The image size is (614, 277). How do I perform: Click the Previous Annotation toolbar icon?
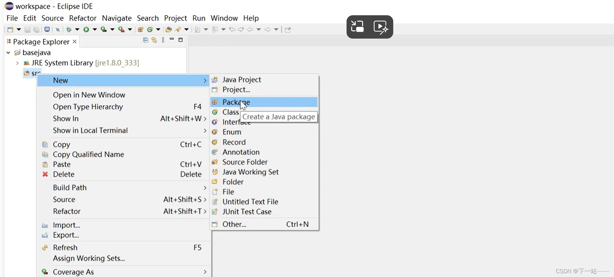point(215,30)
